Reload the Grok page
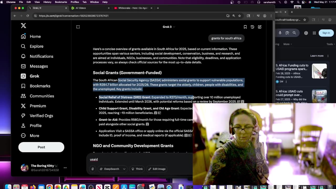 28,16
